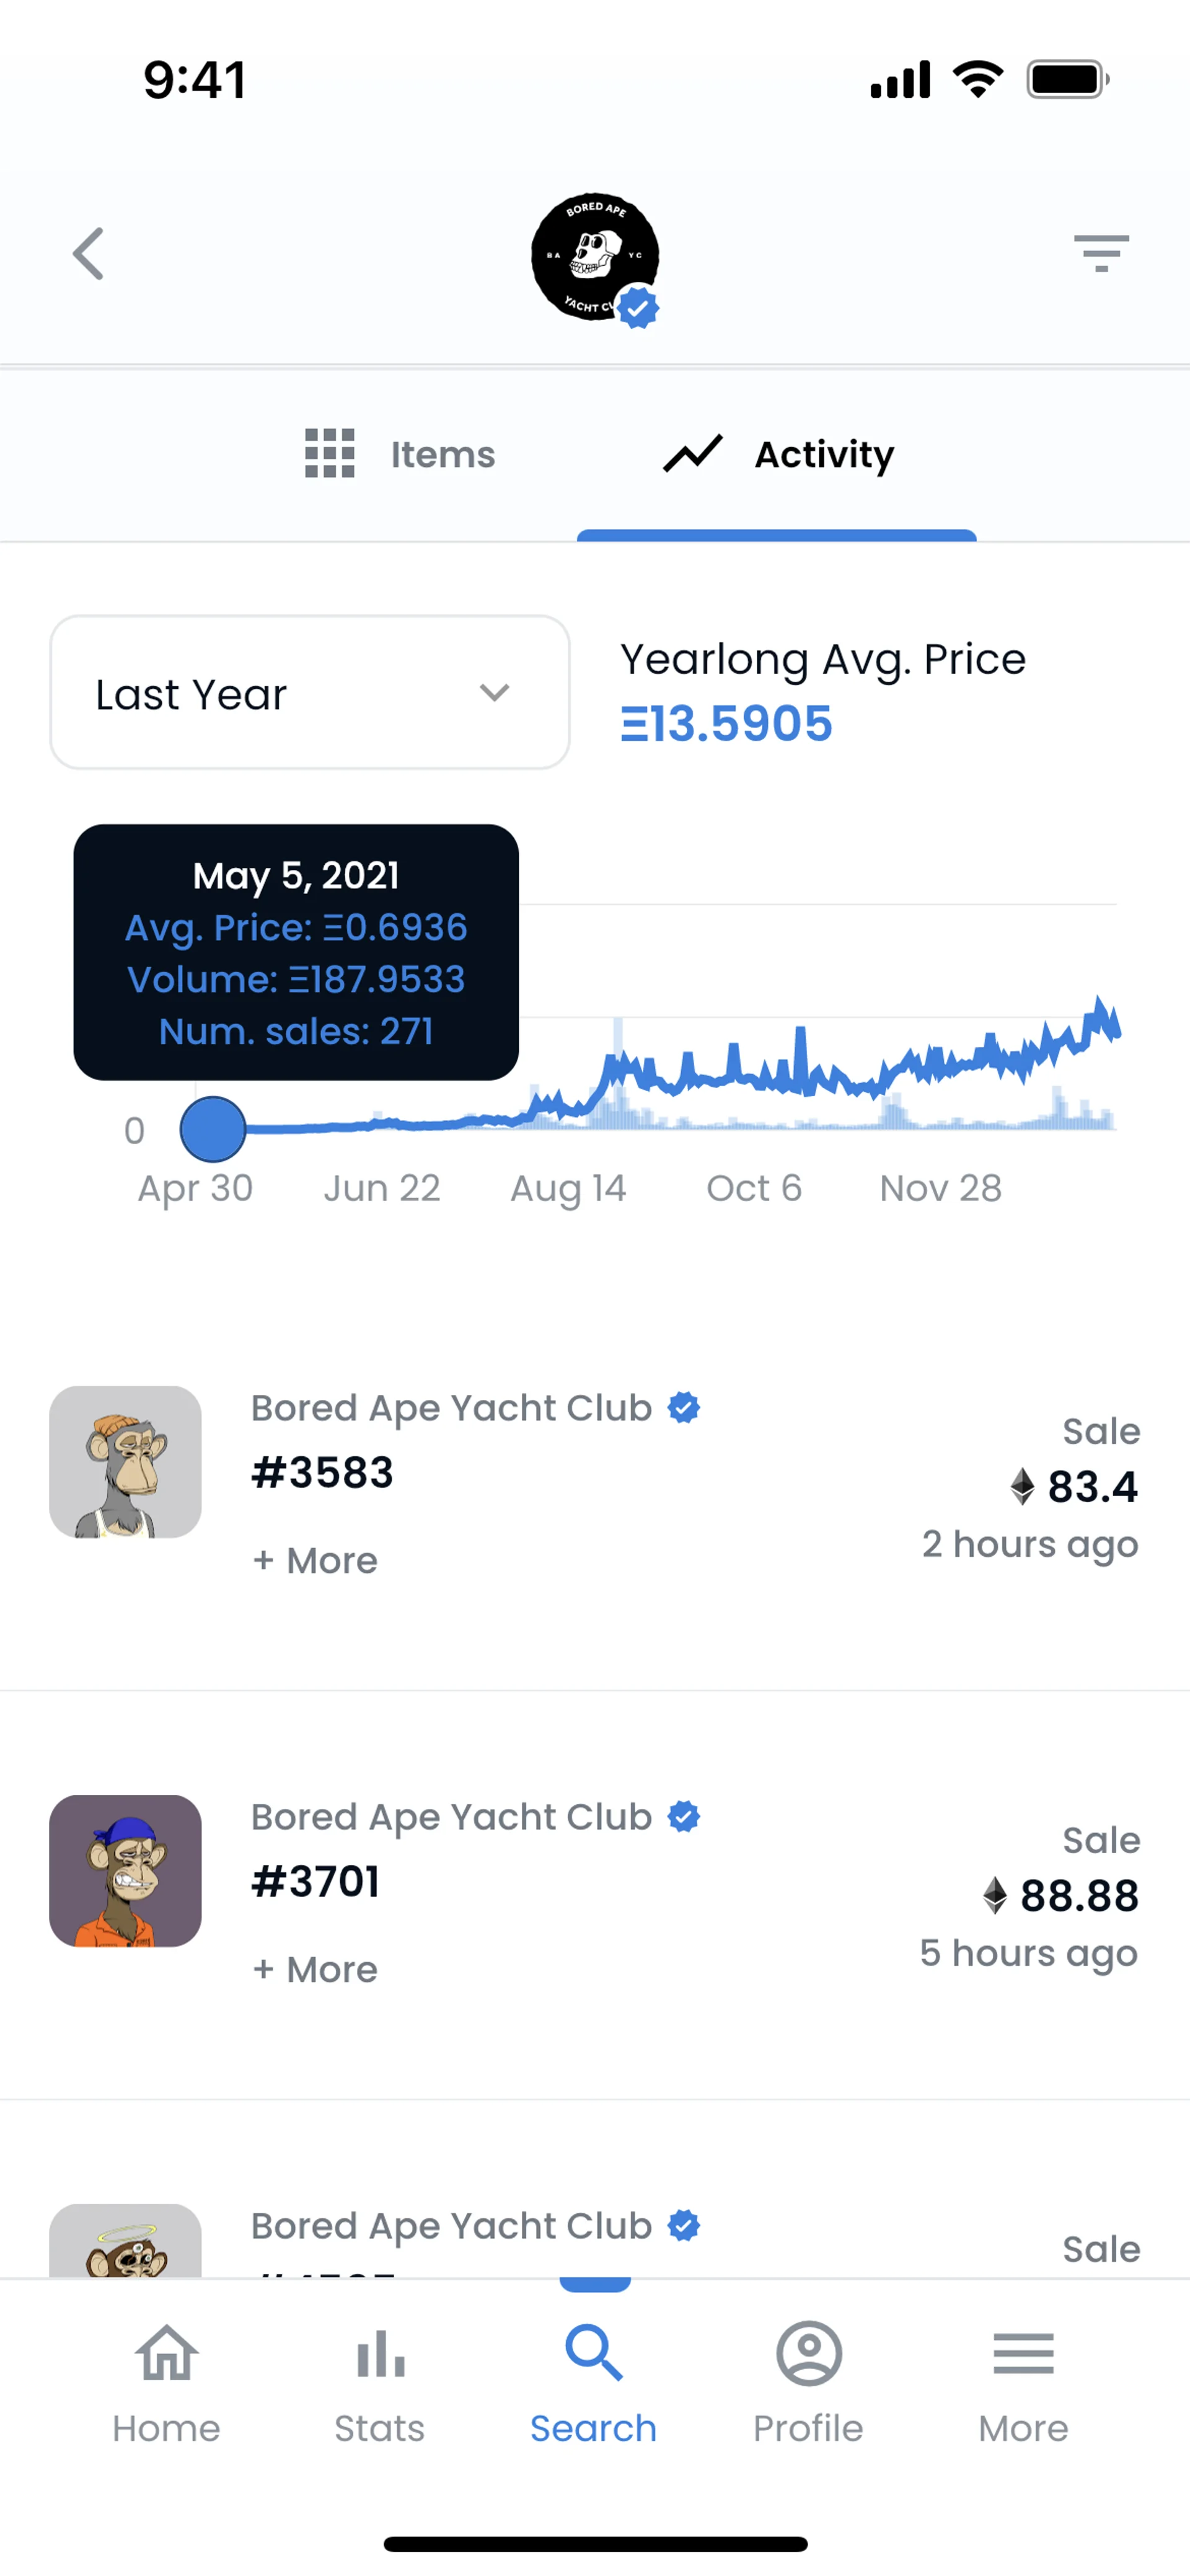Switch to the Items tab
The width and height of the screenshot is (1190, 2576).
[x=400, y=455]
